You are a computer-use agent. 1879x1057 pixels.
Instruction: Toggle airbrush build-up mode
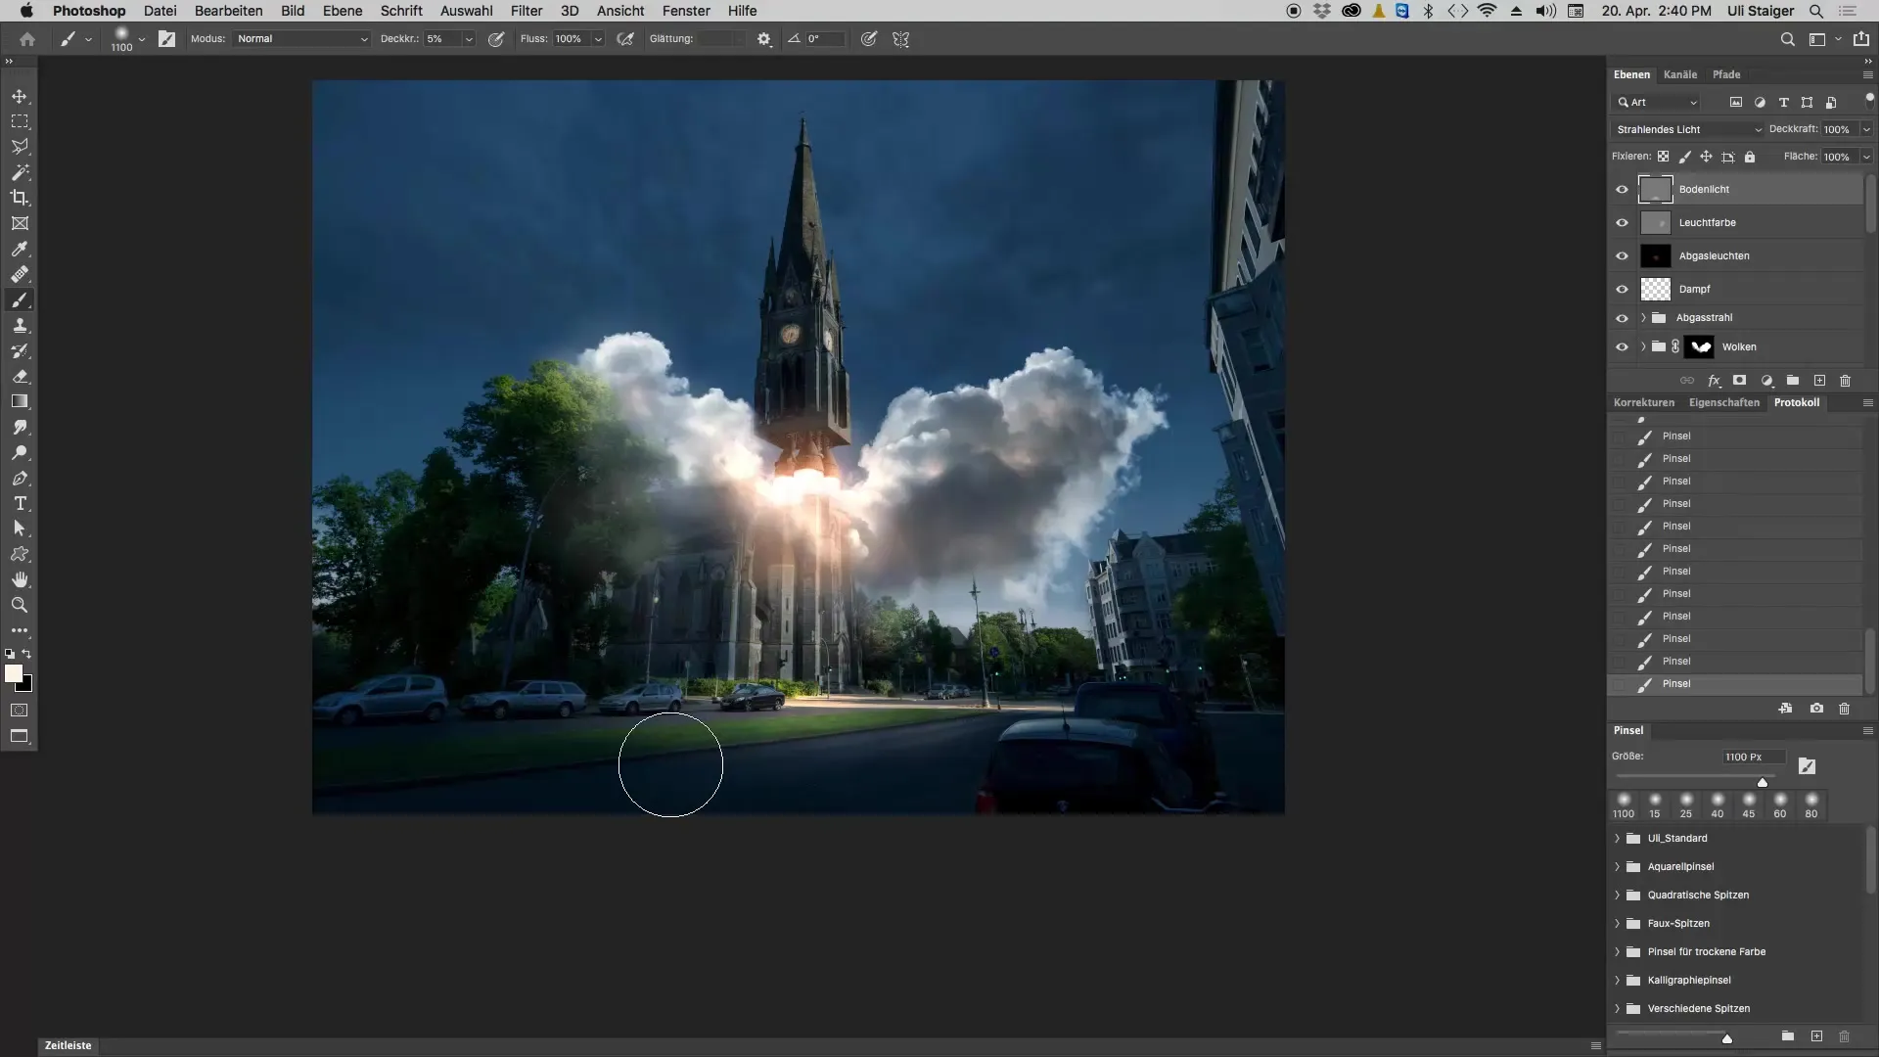tap(625, 39)
